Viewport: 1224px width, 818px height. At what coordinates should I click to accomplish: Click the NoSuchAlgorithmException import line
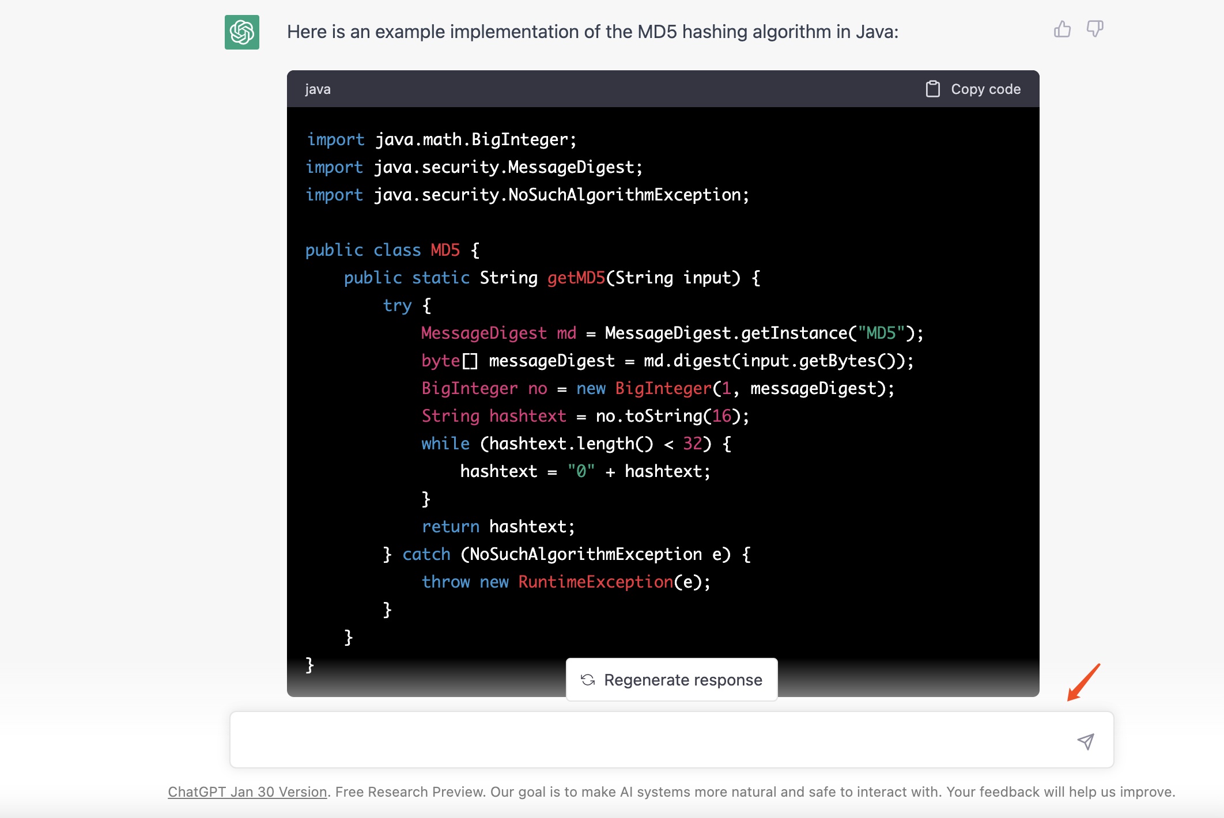tap(527, 195)
